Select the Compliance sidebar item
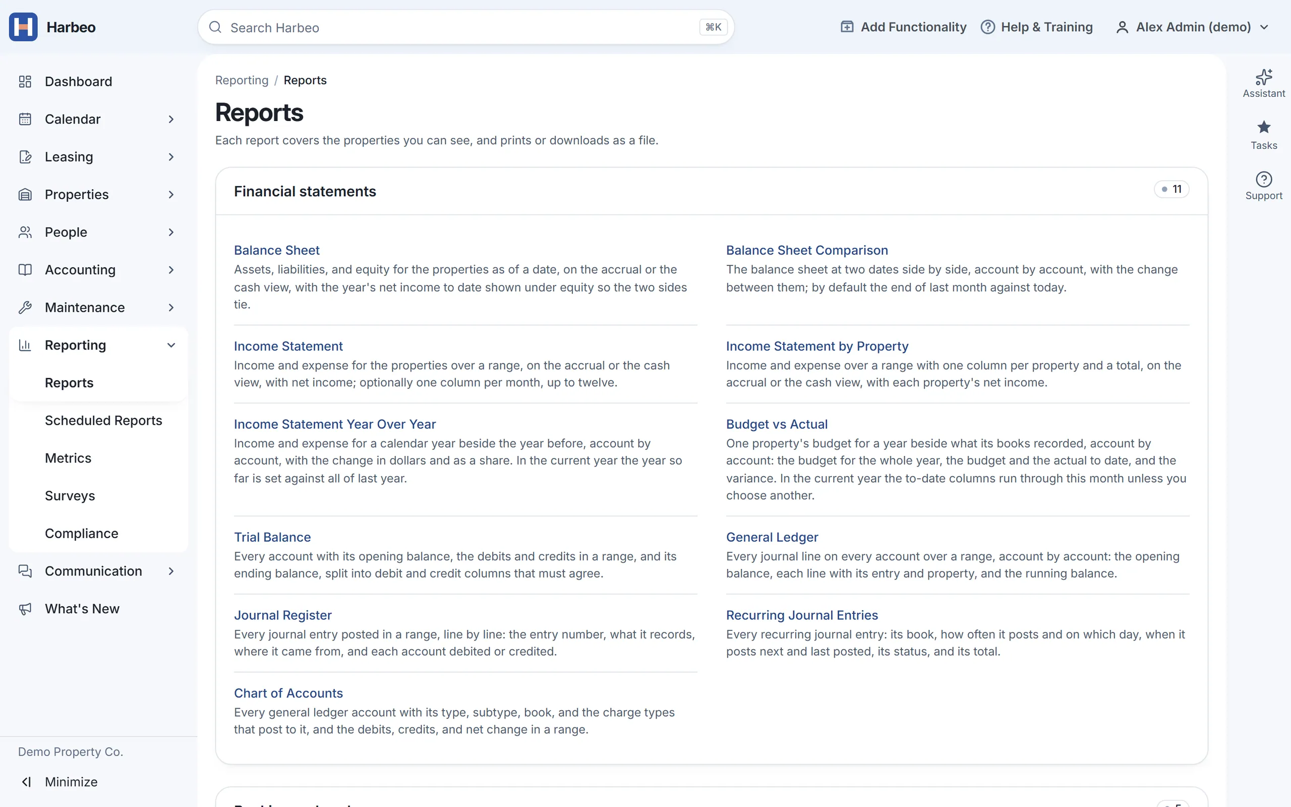The image size is (1291, 807). click(82, 533)
